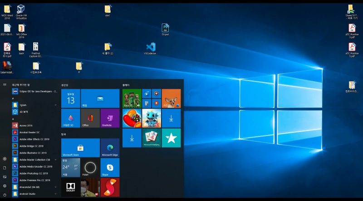Open the Calculator small tile
363x201 pixels.
(x=147, y=103)
